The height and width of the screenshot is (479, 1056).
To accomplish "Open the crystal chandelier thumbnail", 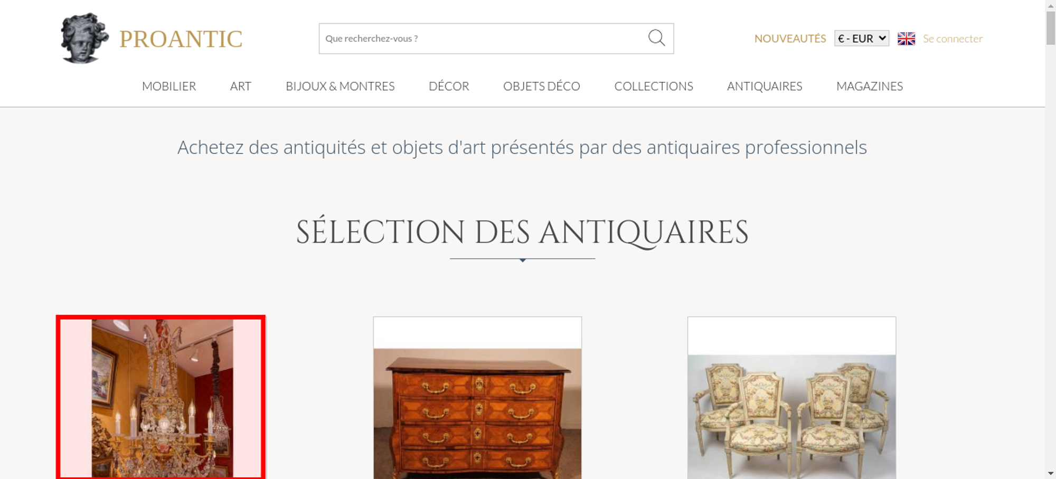I will pos(161,398).
